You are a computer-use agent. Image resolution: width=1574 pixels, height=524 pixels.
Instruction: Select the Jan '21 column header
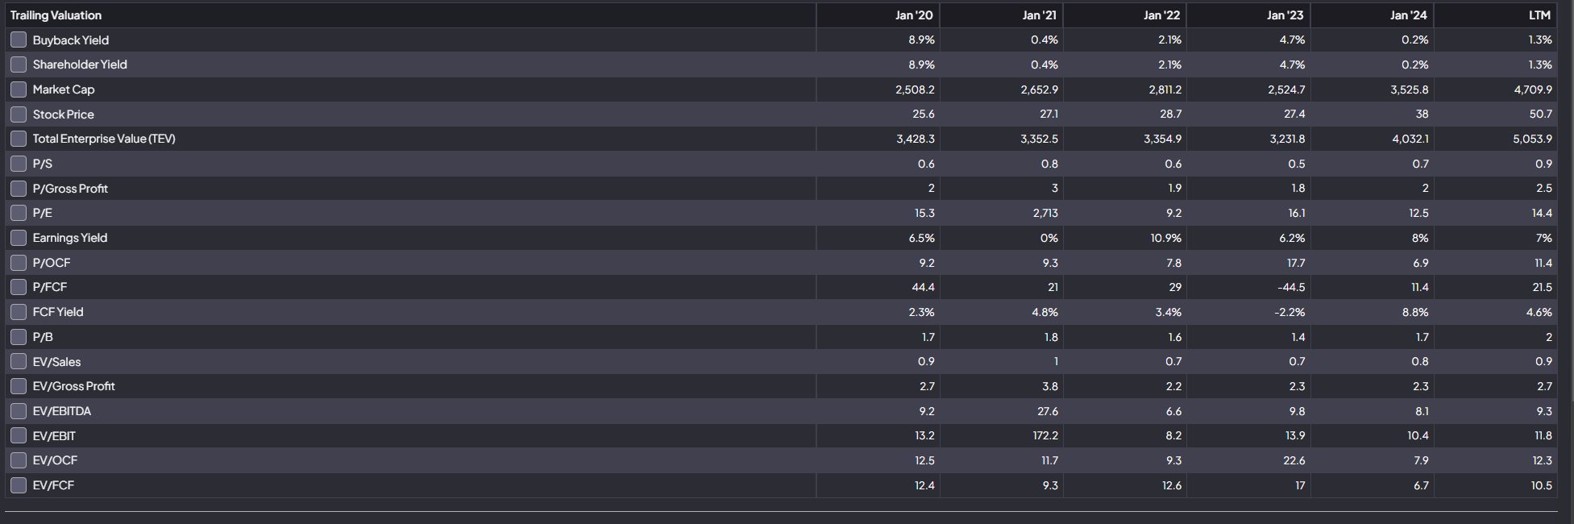[1039, 15]
